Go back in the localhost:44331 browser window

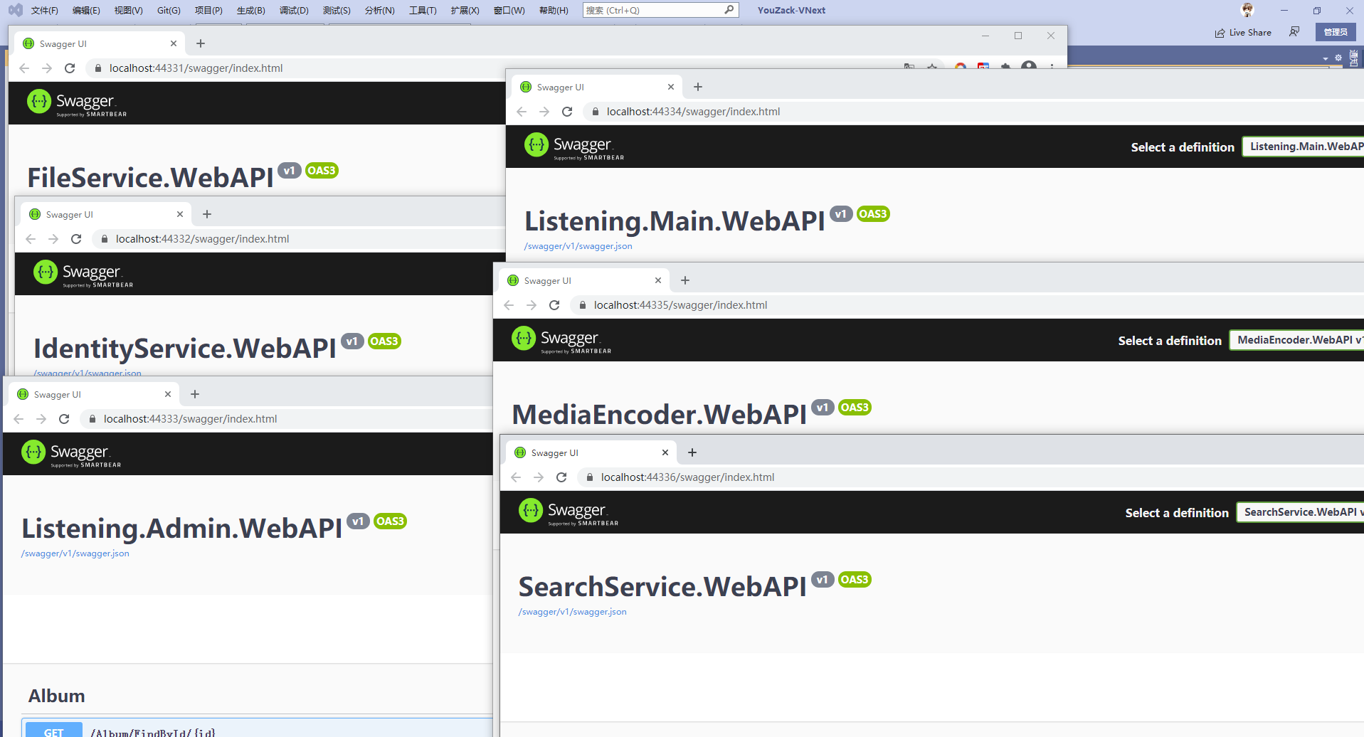pyautogui.click(x=24, y=68)
